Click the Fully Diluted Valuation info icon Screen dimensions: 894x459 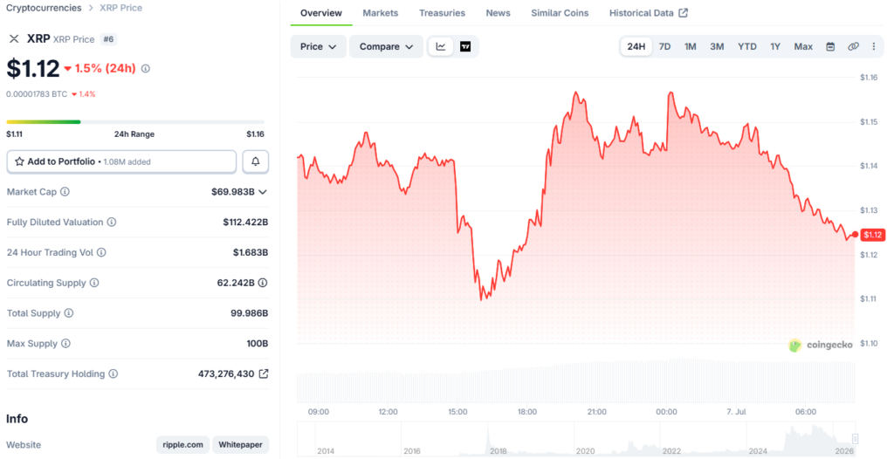[112, 222]
